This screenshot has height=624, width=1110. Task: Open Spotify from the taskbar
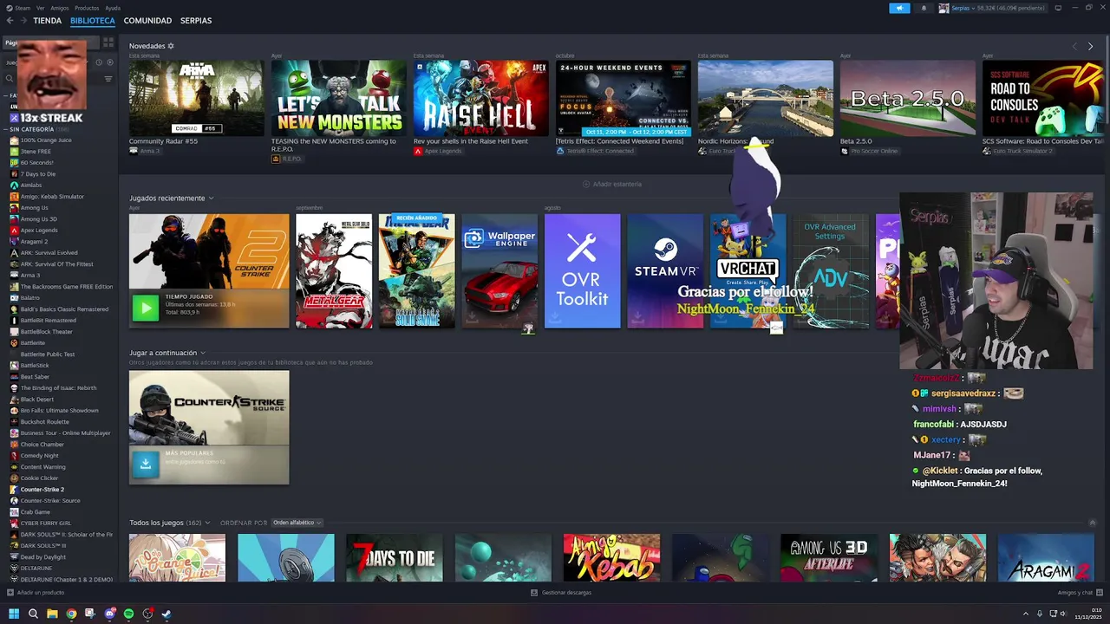click(128, 614)
